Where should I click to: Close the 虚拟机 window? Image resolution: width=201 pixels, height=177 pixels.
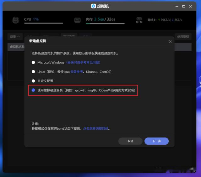(191, 6)
